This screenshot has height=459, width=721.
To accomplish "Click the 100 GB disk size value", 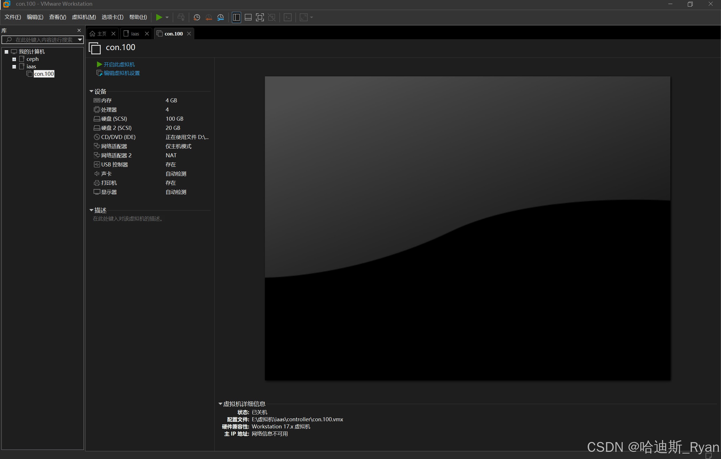I will click(175, 119).
